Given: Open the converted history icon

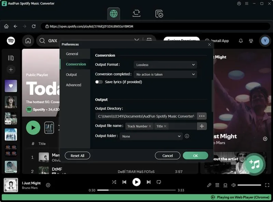Looking at the screenshot, I should 159,14.
